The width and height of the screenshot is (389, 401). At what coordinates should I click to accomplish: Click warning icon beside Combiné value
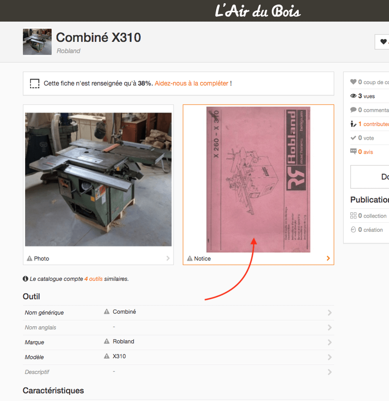pos(107,311)
